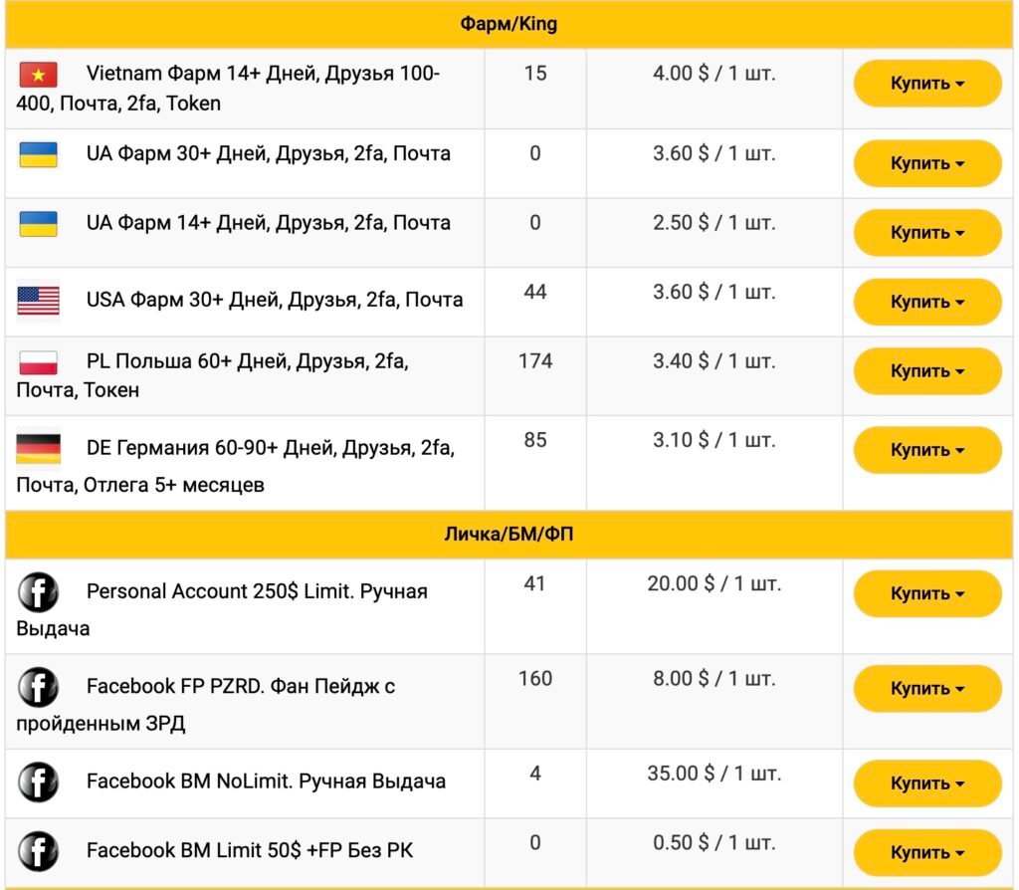Click Facebook icon beside Facebook BM NoLimit
Image resolution: width=1019 pixels, height=890 pixels.
(x=38, y=781)
